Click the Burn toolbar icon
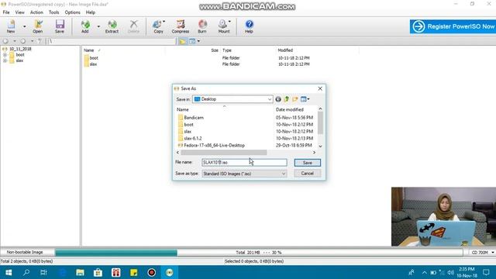Viewport: 496px width, 279px height. [x=202, y=26]
